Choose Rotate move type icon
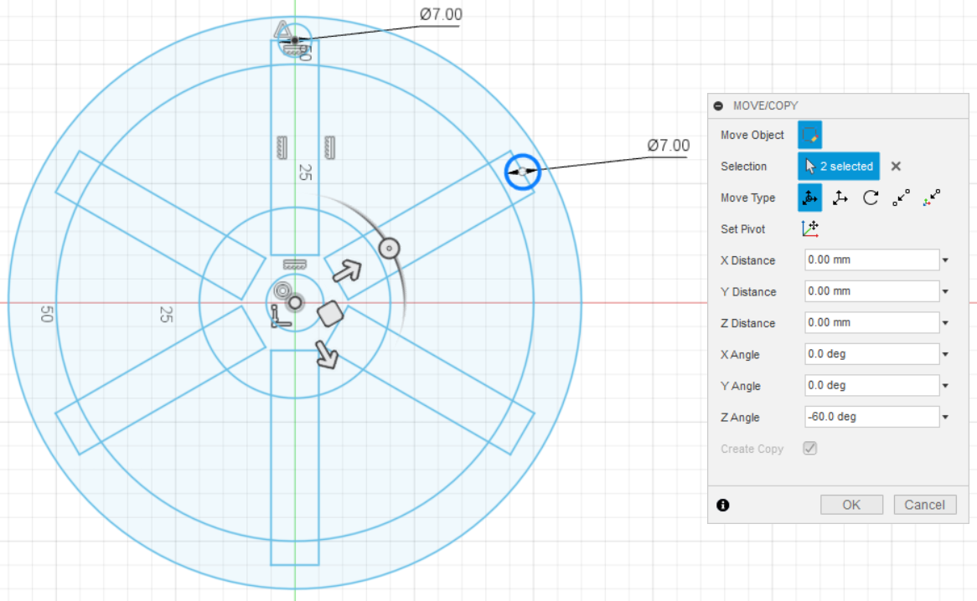This screenshot has width=977, height=601. click(x=871, y=198)
